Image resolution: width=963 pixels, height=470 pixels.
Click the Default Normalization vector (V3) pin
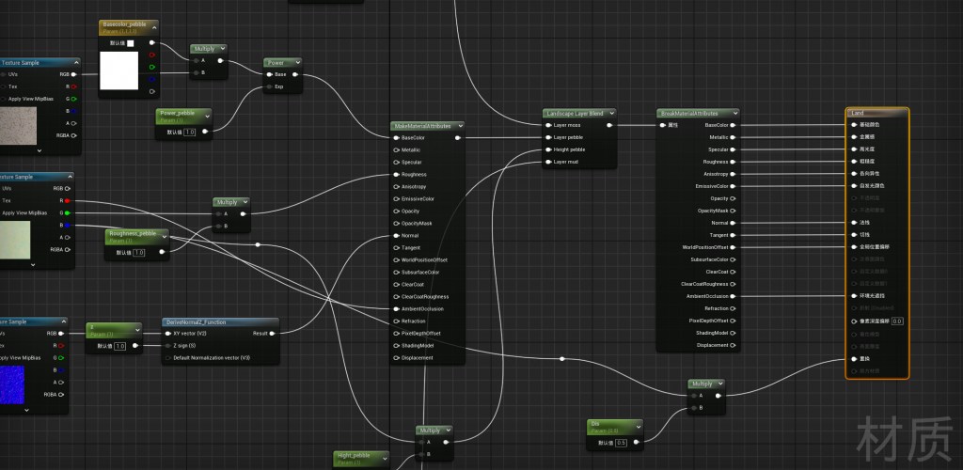pos(168,358)
